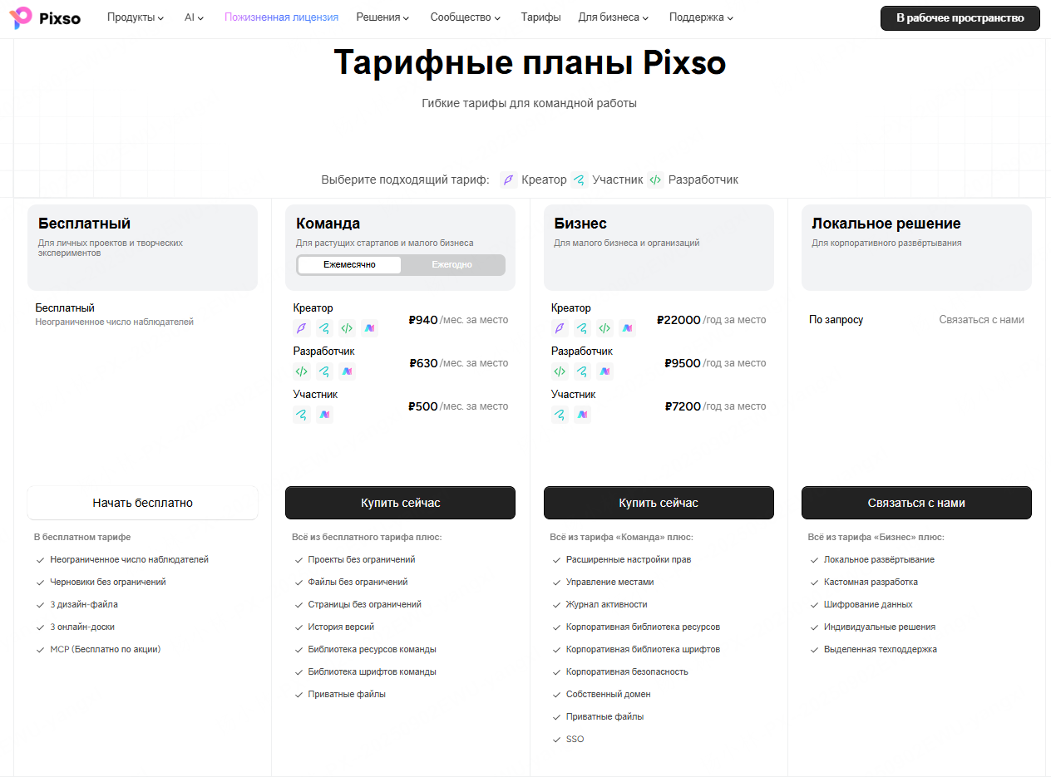Switch billing to Ежемесячно
The image size is (1051, 777).
(x=349, y=264)
